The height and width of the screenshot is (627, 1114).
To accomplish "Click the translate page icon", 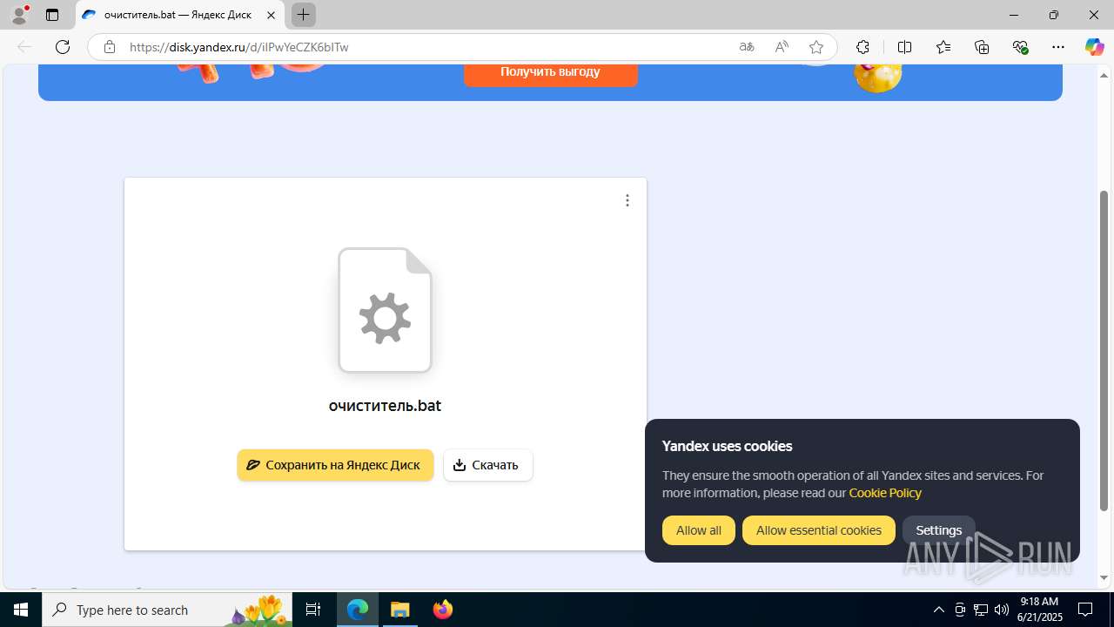I will 747,47.
